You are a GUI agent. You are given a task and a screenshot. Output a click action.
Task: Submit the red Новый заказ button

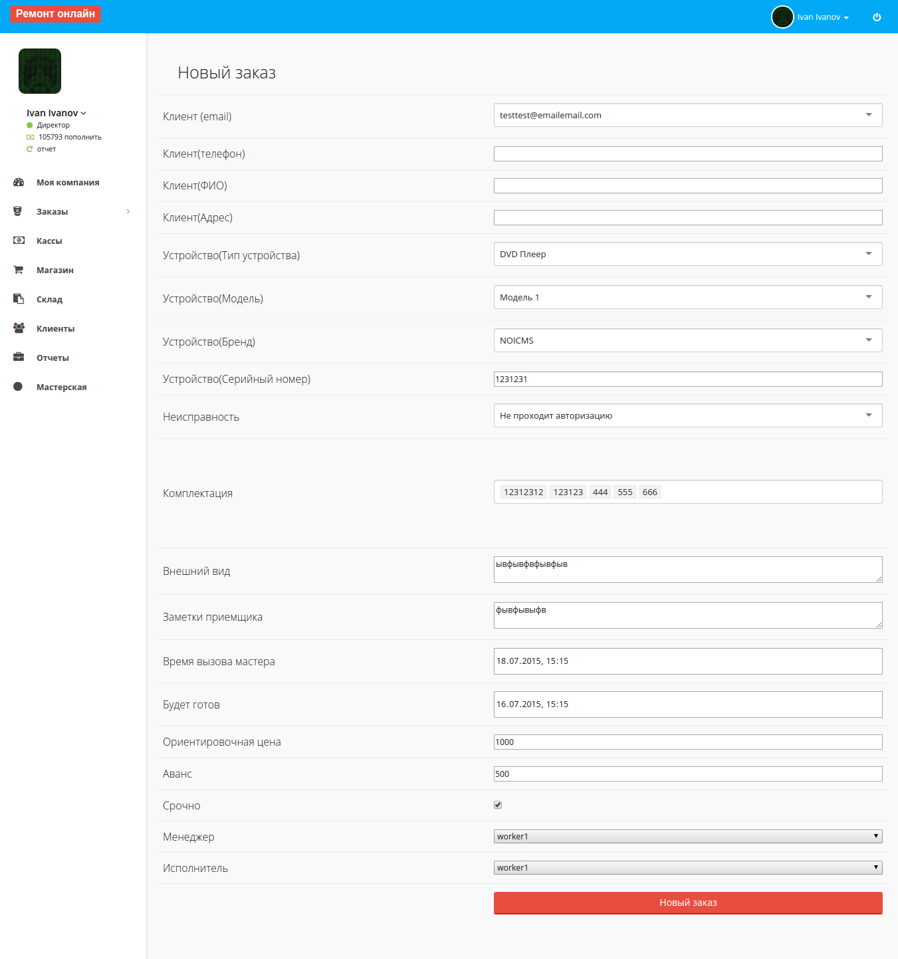[x=687, y=903]
